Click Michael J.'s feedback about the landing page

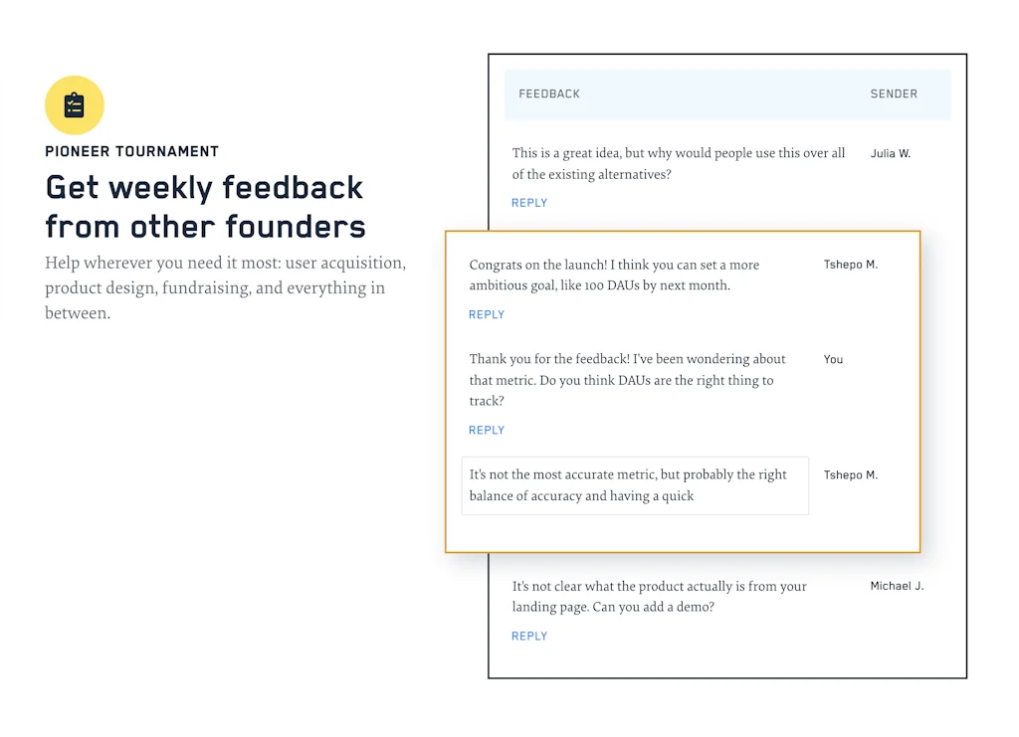click(659, 597)
